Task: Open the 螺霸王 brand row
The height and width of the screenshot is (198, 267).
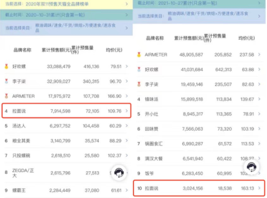Action: tap(66, 190)
